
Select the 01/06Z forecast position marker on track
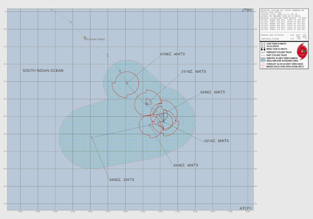[x=127, y=83]
